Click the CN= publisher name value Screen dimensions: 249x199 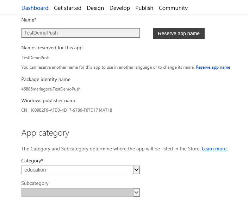[x=67, y=110]
